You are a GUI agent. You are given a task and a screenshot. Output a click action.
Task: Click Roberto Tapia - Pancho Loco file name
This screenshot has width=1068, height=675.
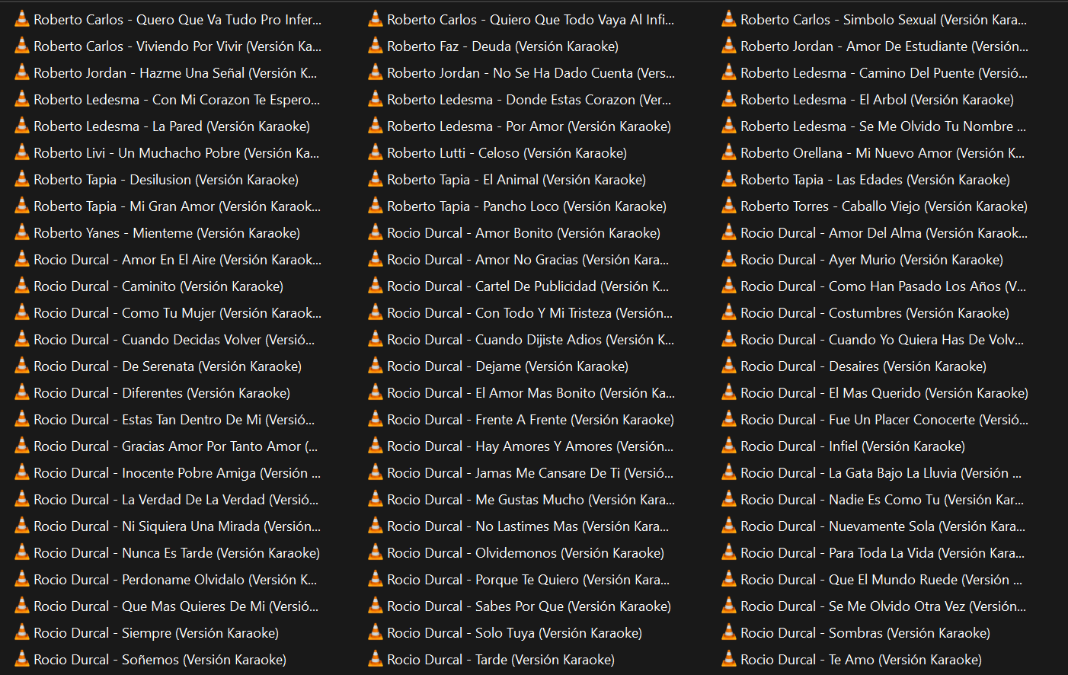[x=526, y=206]
